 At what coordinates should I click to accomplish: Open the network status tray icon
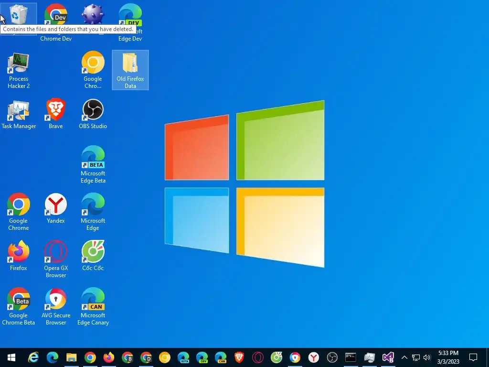coord(416,357)
